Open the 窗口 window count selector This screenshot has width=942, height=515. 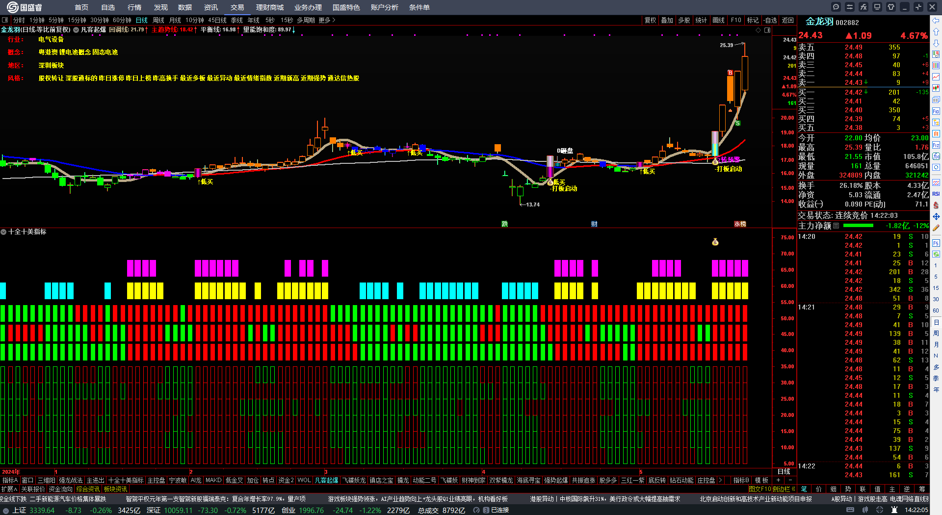point(28,480)
